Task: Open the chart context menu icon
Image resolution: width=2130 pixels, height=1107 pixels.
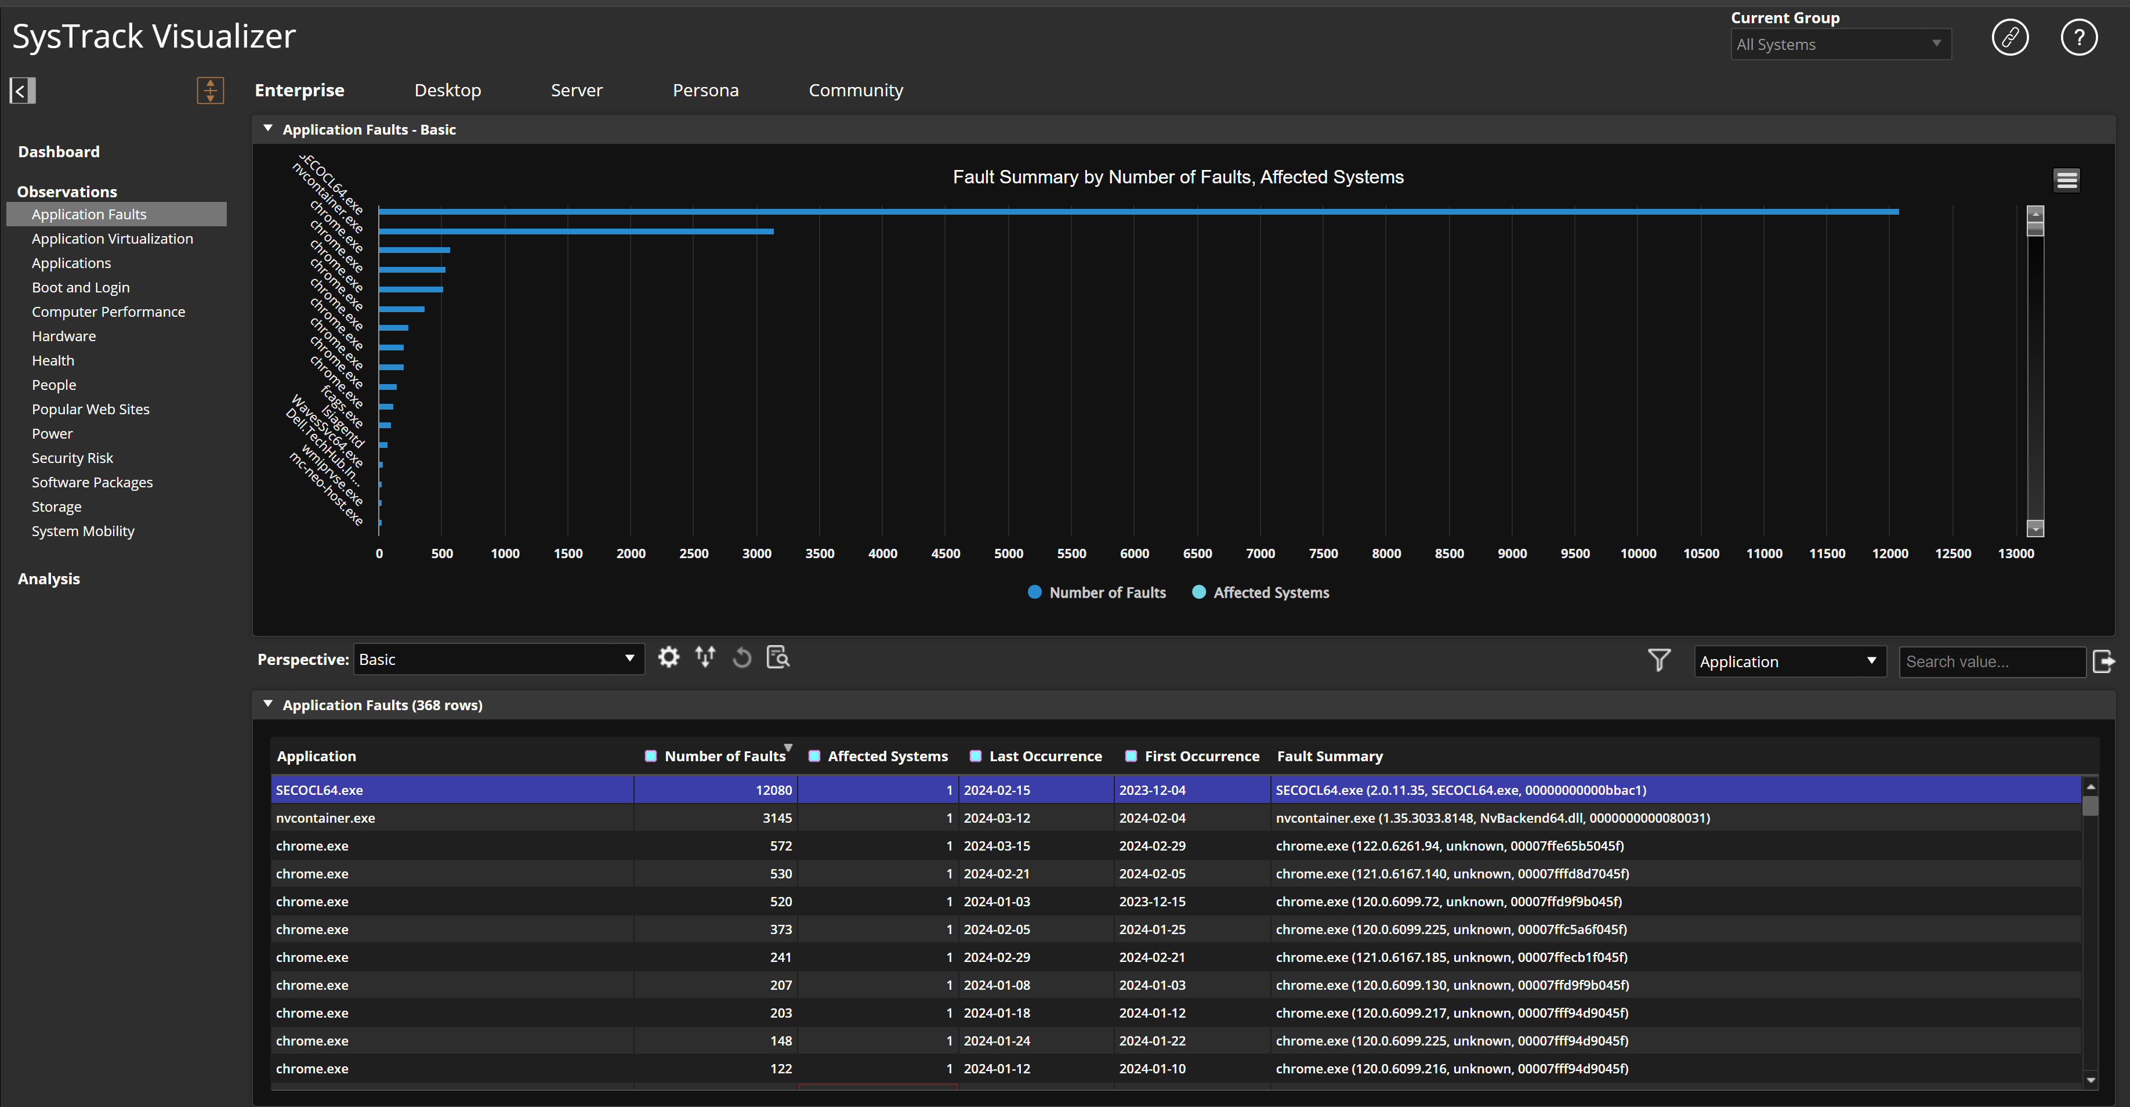Action: coord(2066,179)
